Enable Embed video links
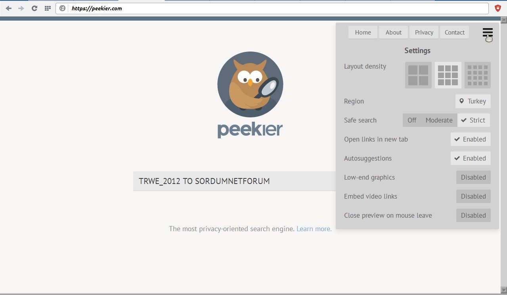507x295 pixels. (473, 196)
